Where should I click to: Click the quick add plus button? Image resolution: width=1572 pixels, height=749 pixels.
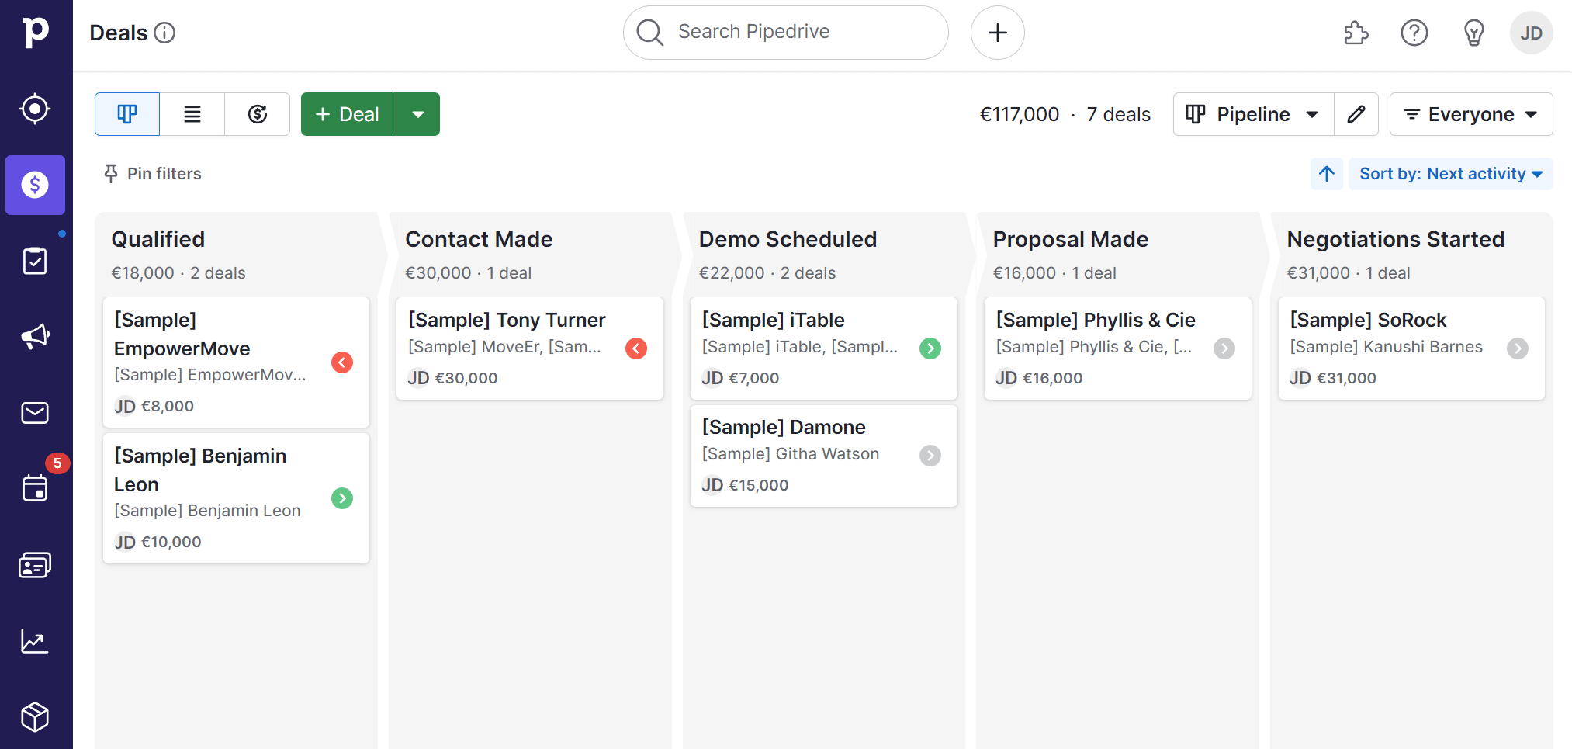[998, 33]
